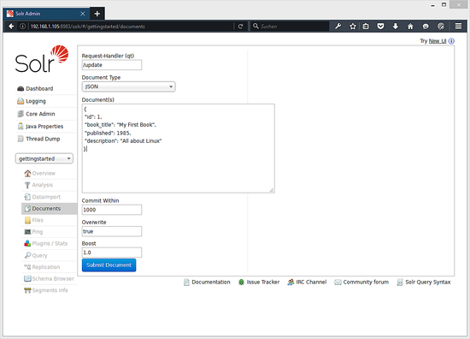Open the Thread Dump page
Image resolution: width=470 pixels, height=339 pixels.
(38, 139)
